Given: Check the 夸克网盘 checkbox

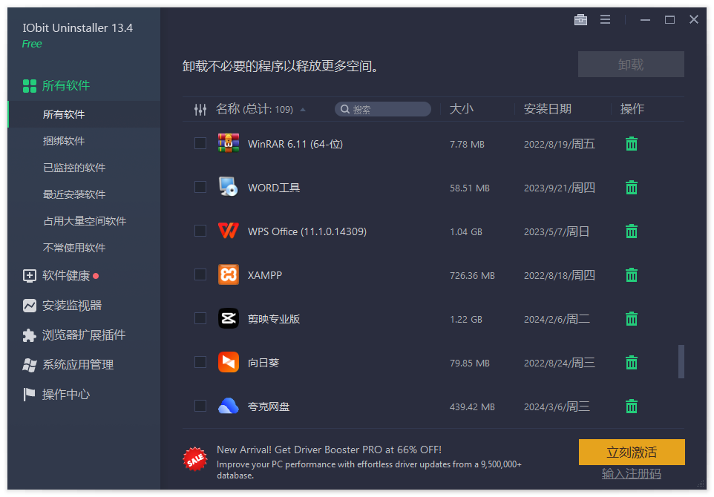Looking at the screenshot, I should point(200,406).
